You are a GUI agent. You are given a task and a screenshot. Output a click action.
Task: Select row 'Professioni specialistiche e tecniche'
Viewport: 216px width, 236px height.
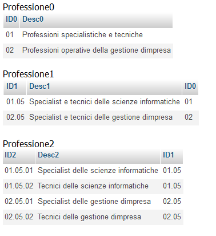(x=88, y=35)
